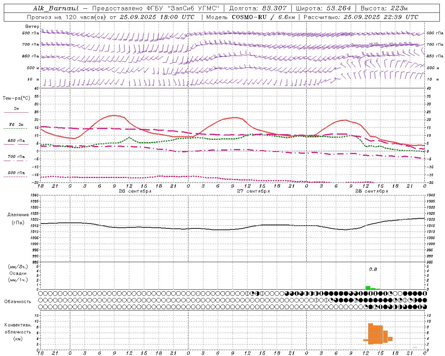
Task: Click the 26 сентября date label
Action: point(135,191)
